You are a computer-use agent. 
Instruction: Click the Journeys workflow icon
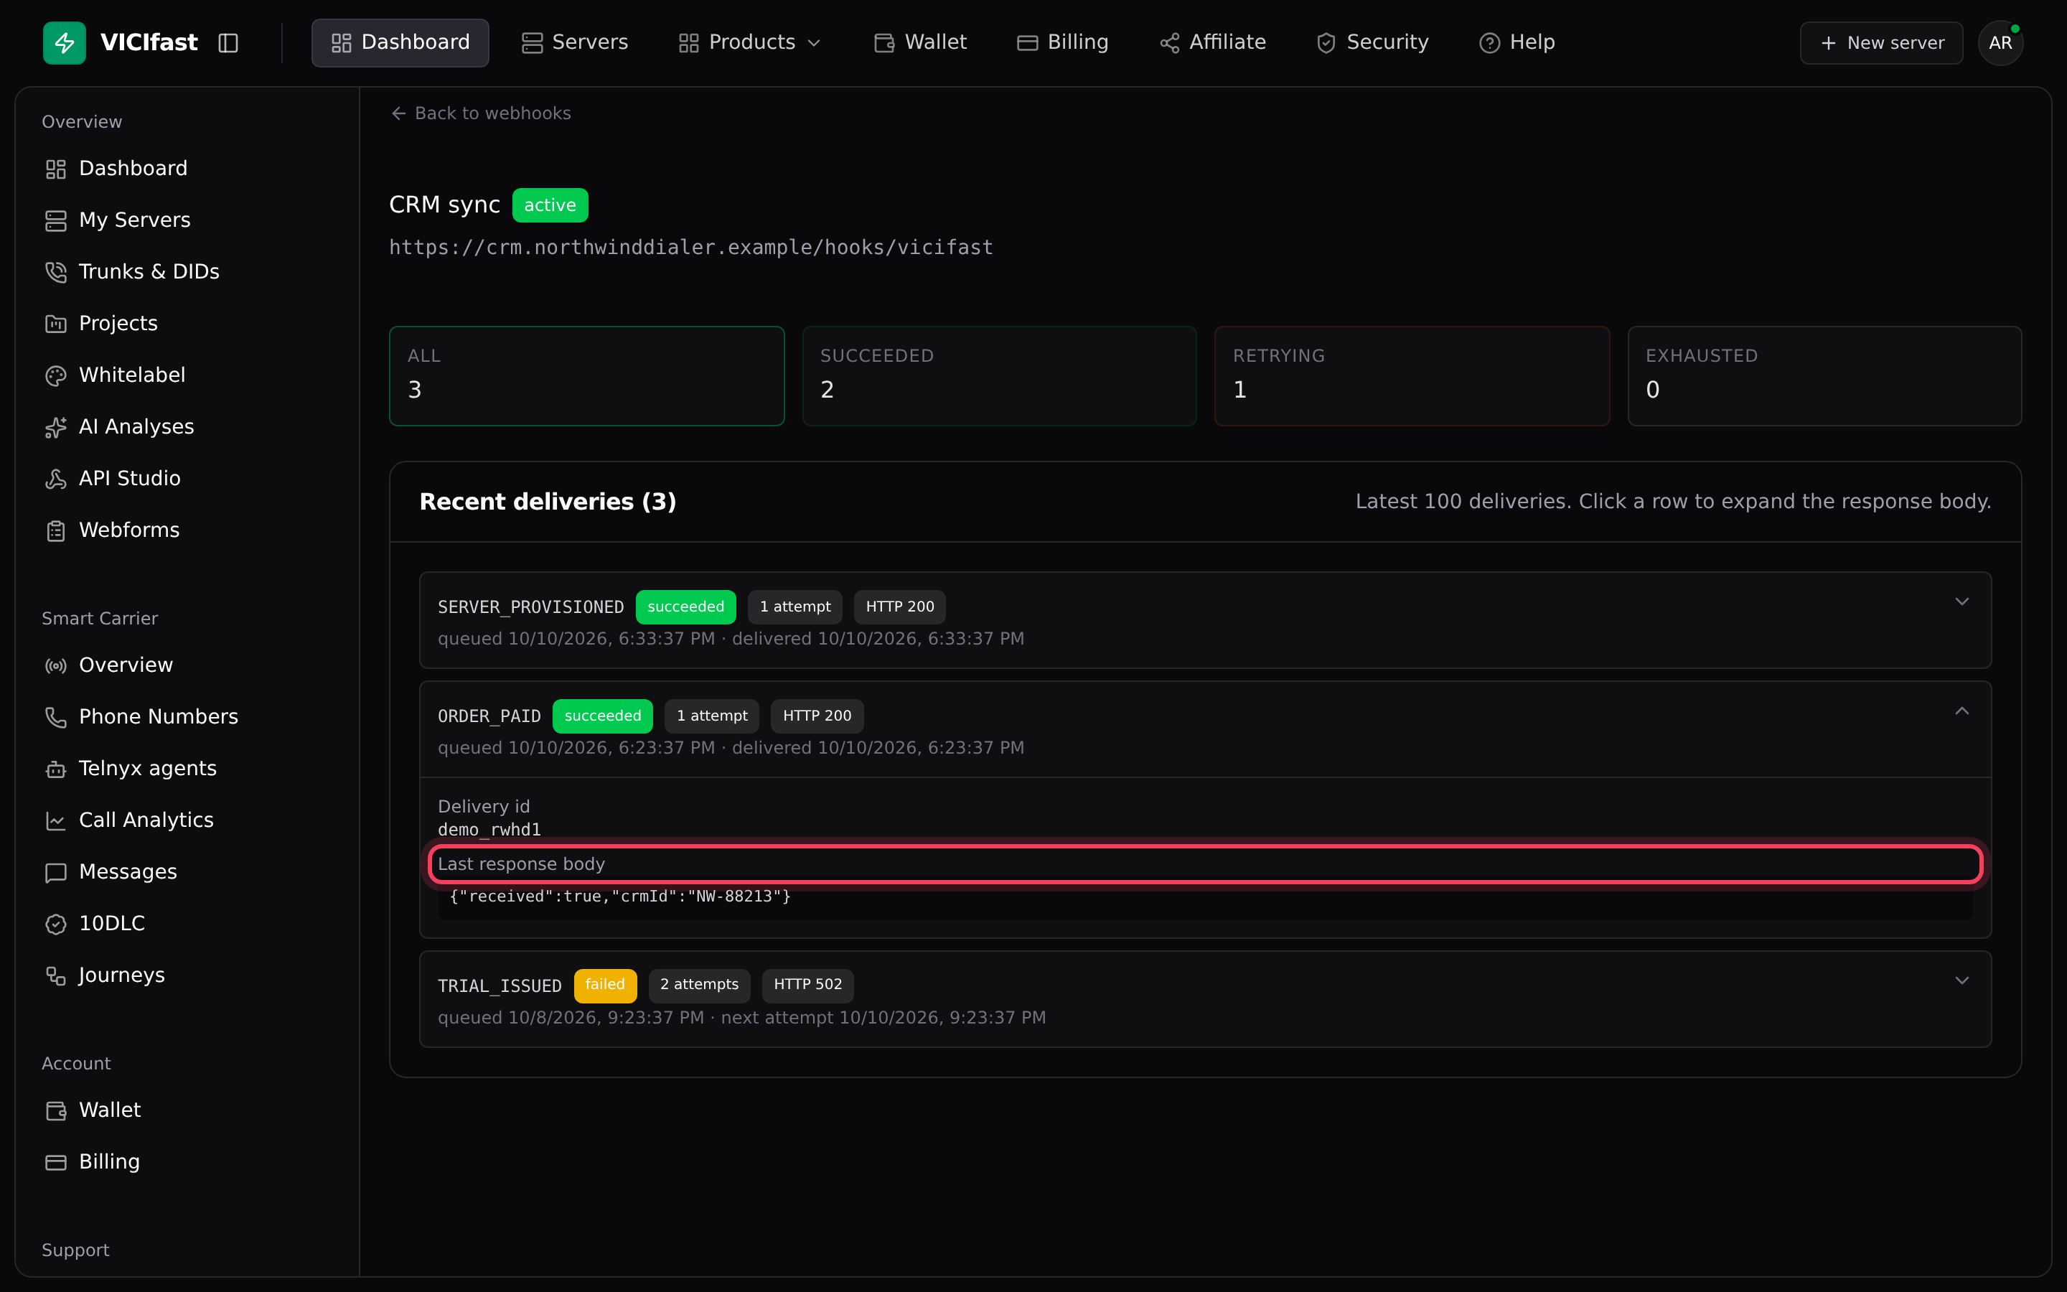pyautogui.click(x=55, y=976)
